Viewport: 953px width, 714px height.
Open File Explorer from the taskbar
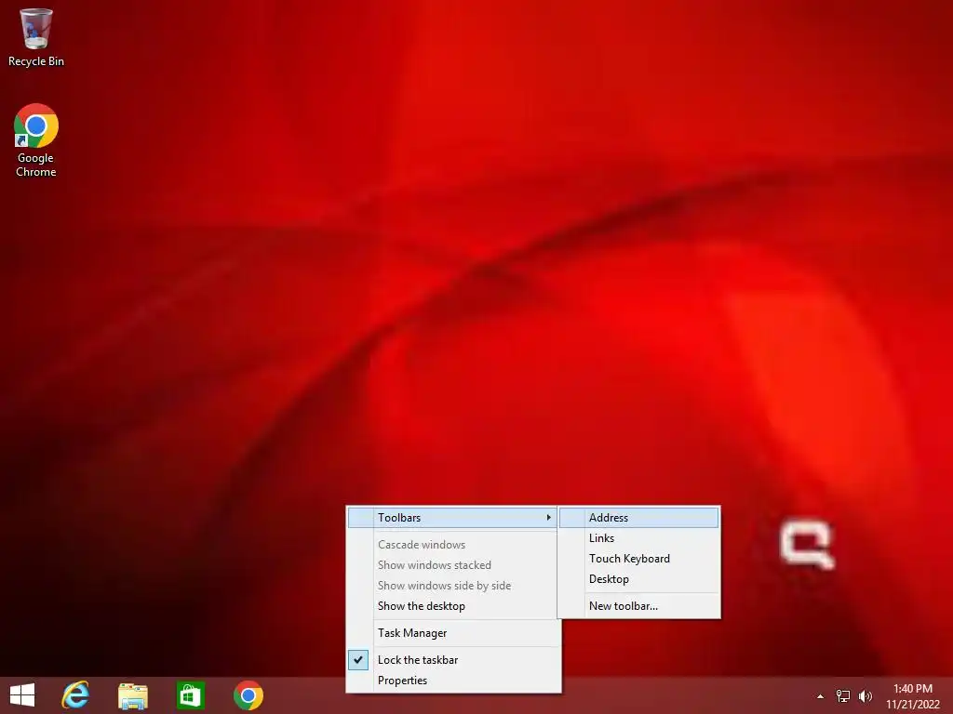(132, 695)
